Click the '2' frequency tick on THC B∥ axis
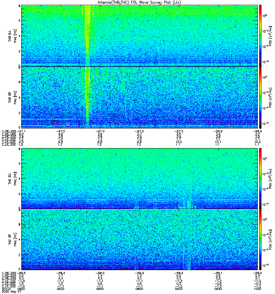275x294 pixels. 19,255
